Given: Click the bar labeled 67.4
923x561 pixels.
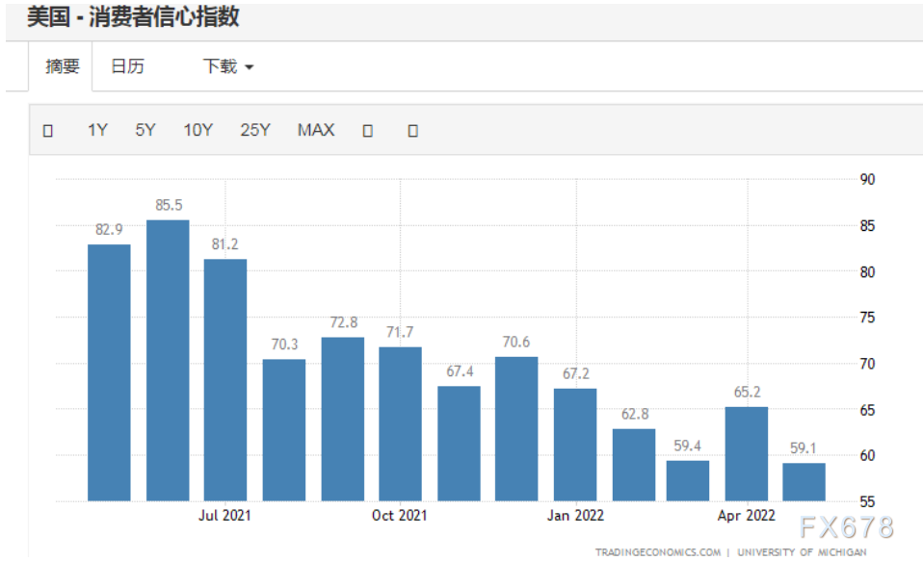Looking at the screenshot, I should [x=460, y=444].
